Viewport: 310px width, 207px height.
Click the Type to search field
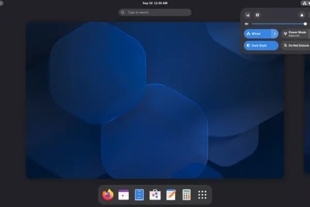(x=155, y=12)
